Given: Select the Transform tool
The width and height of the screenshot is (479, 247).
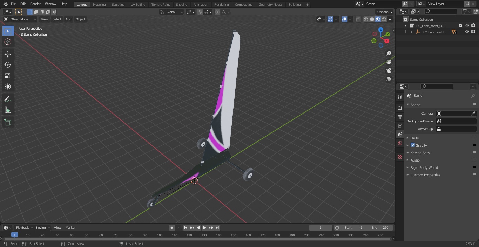Looking at the screenshot, I should pos(8,87).
